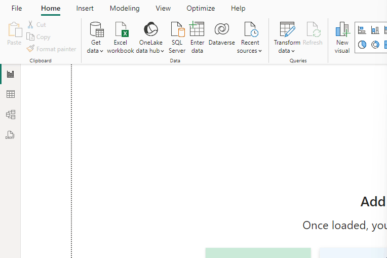Screen dimensions: 387x258
Task: Click the Paste button
Action: pyautogui.click(x=15, y=33)
